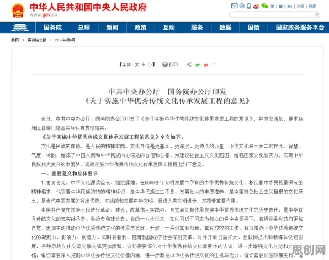Click the search magnifier icon
Screen dimensions: 329x260
coord(317,15)
